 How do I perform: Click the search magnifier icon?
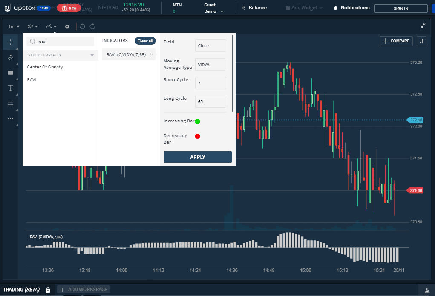click(32, 42)
